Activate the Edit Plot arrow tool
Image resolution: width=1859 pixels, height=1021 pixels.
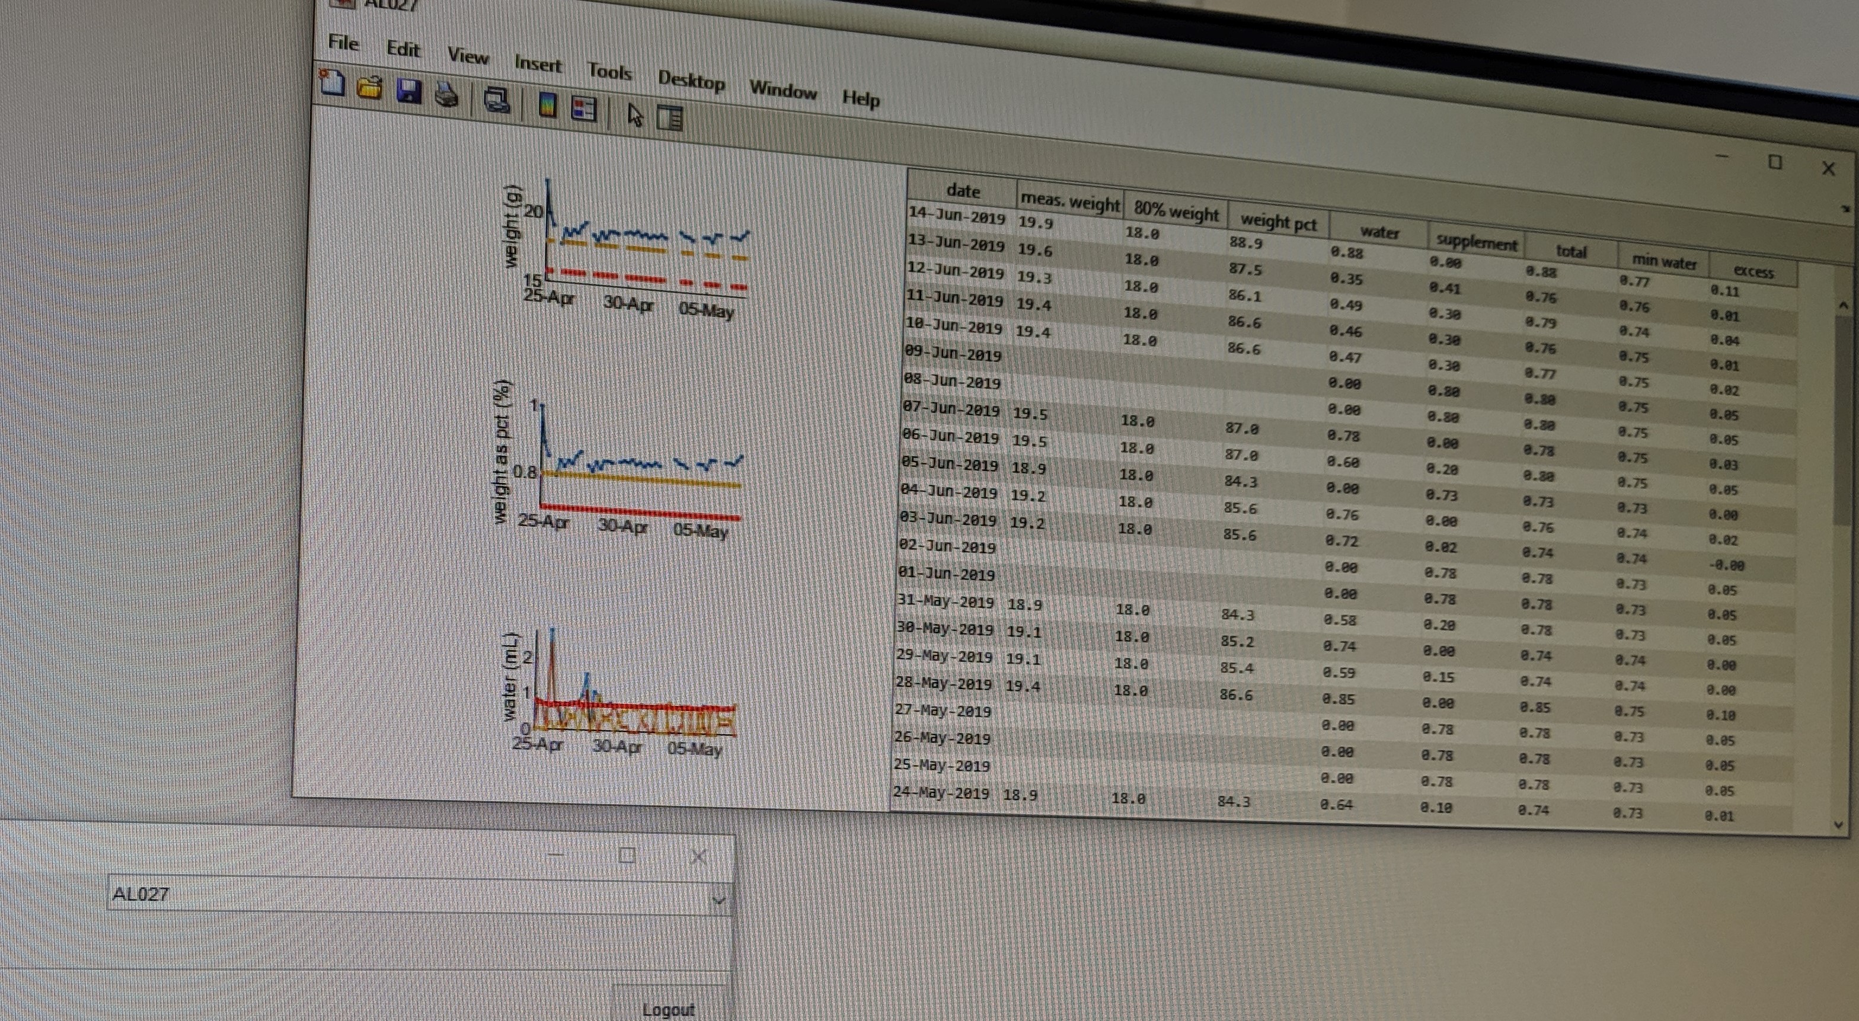pos(634,116)
